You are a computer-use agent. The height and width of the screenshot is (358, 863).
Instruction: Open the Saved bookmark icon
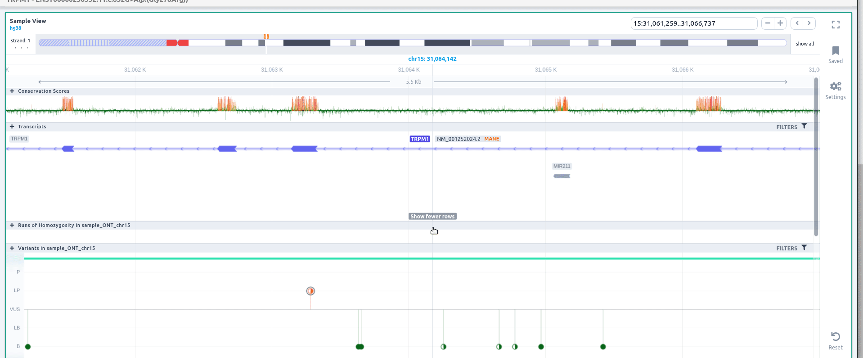[836, 51]
